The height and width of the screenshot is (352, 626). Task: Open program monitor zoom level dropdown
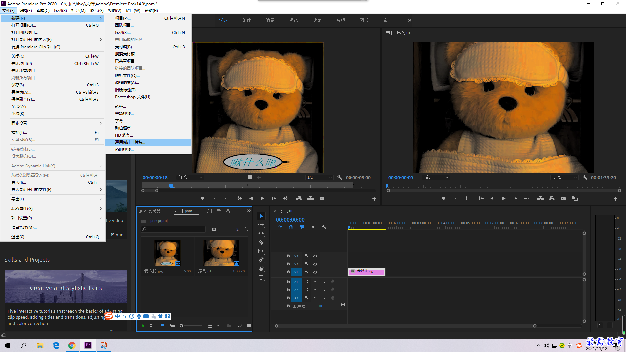pyautogui.click(x=436, y=178)
